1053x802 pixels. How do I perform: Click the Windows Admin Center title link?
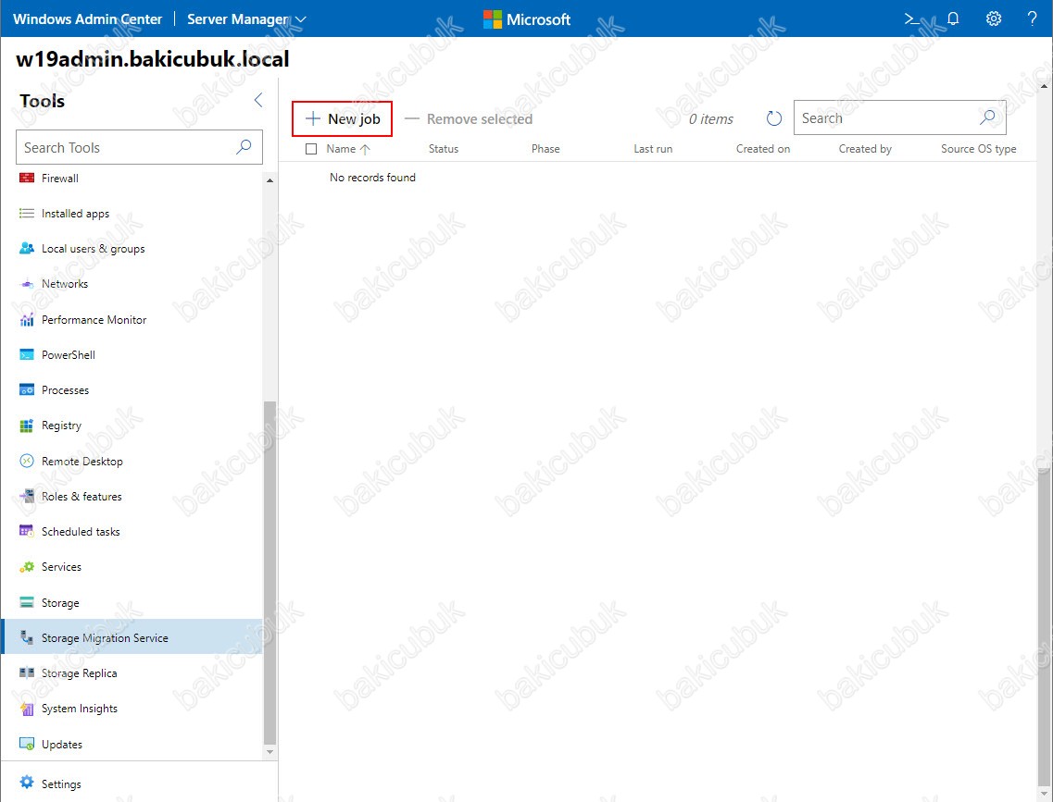tap(88, 19)
